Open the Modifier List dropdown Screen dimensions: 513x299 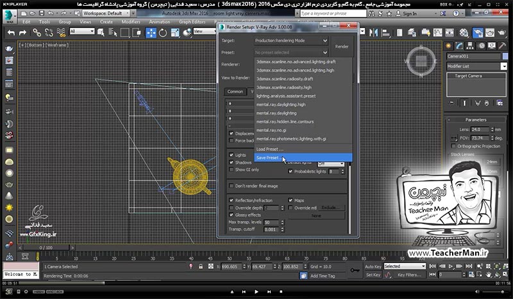[x=476, y=67]
